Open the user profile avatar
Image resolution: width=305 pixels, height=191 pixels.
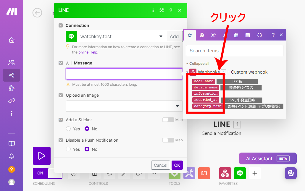pos(12,182)
